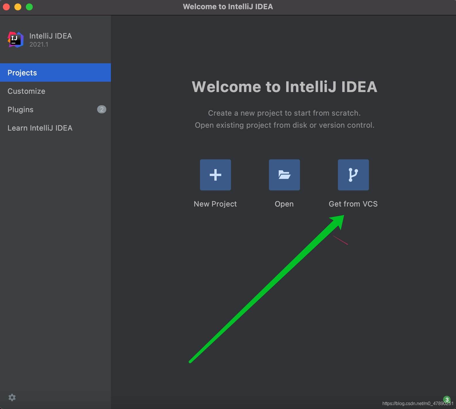The width and height of the screenshot is (456, 409).
Task: Click the New Project plus icon
Action: point(216,175)
